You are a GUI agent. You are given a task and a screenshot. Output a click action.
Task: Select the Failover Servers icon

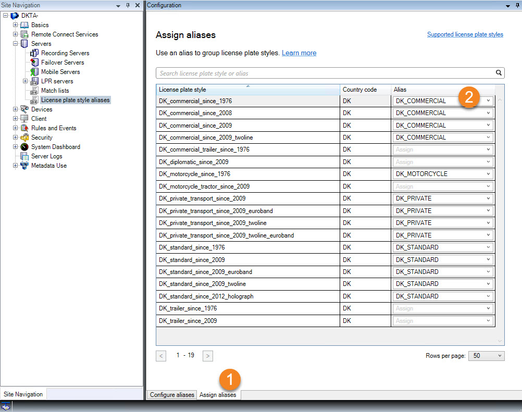(x=35, y=63)
